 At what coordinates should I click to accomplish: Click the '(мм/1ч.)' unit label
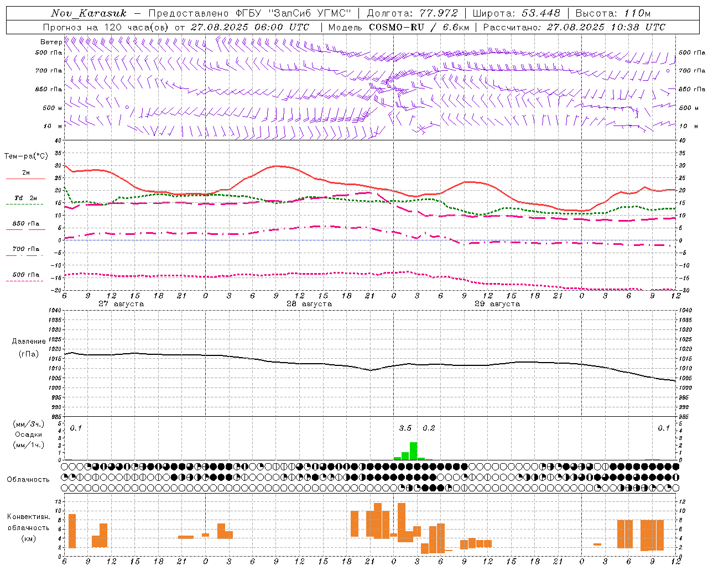point(29,445)
